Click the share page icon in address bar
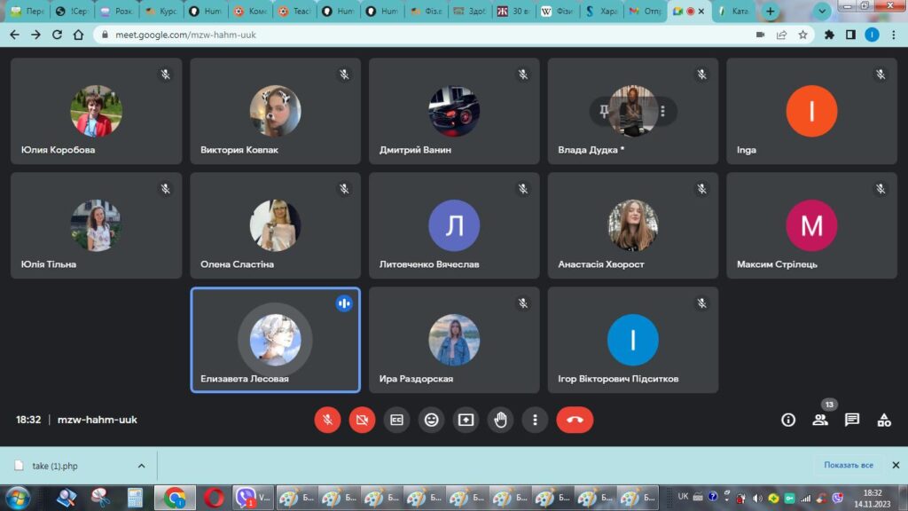Screen dimensions: 908x511 (782, 35)
